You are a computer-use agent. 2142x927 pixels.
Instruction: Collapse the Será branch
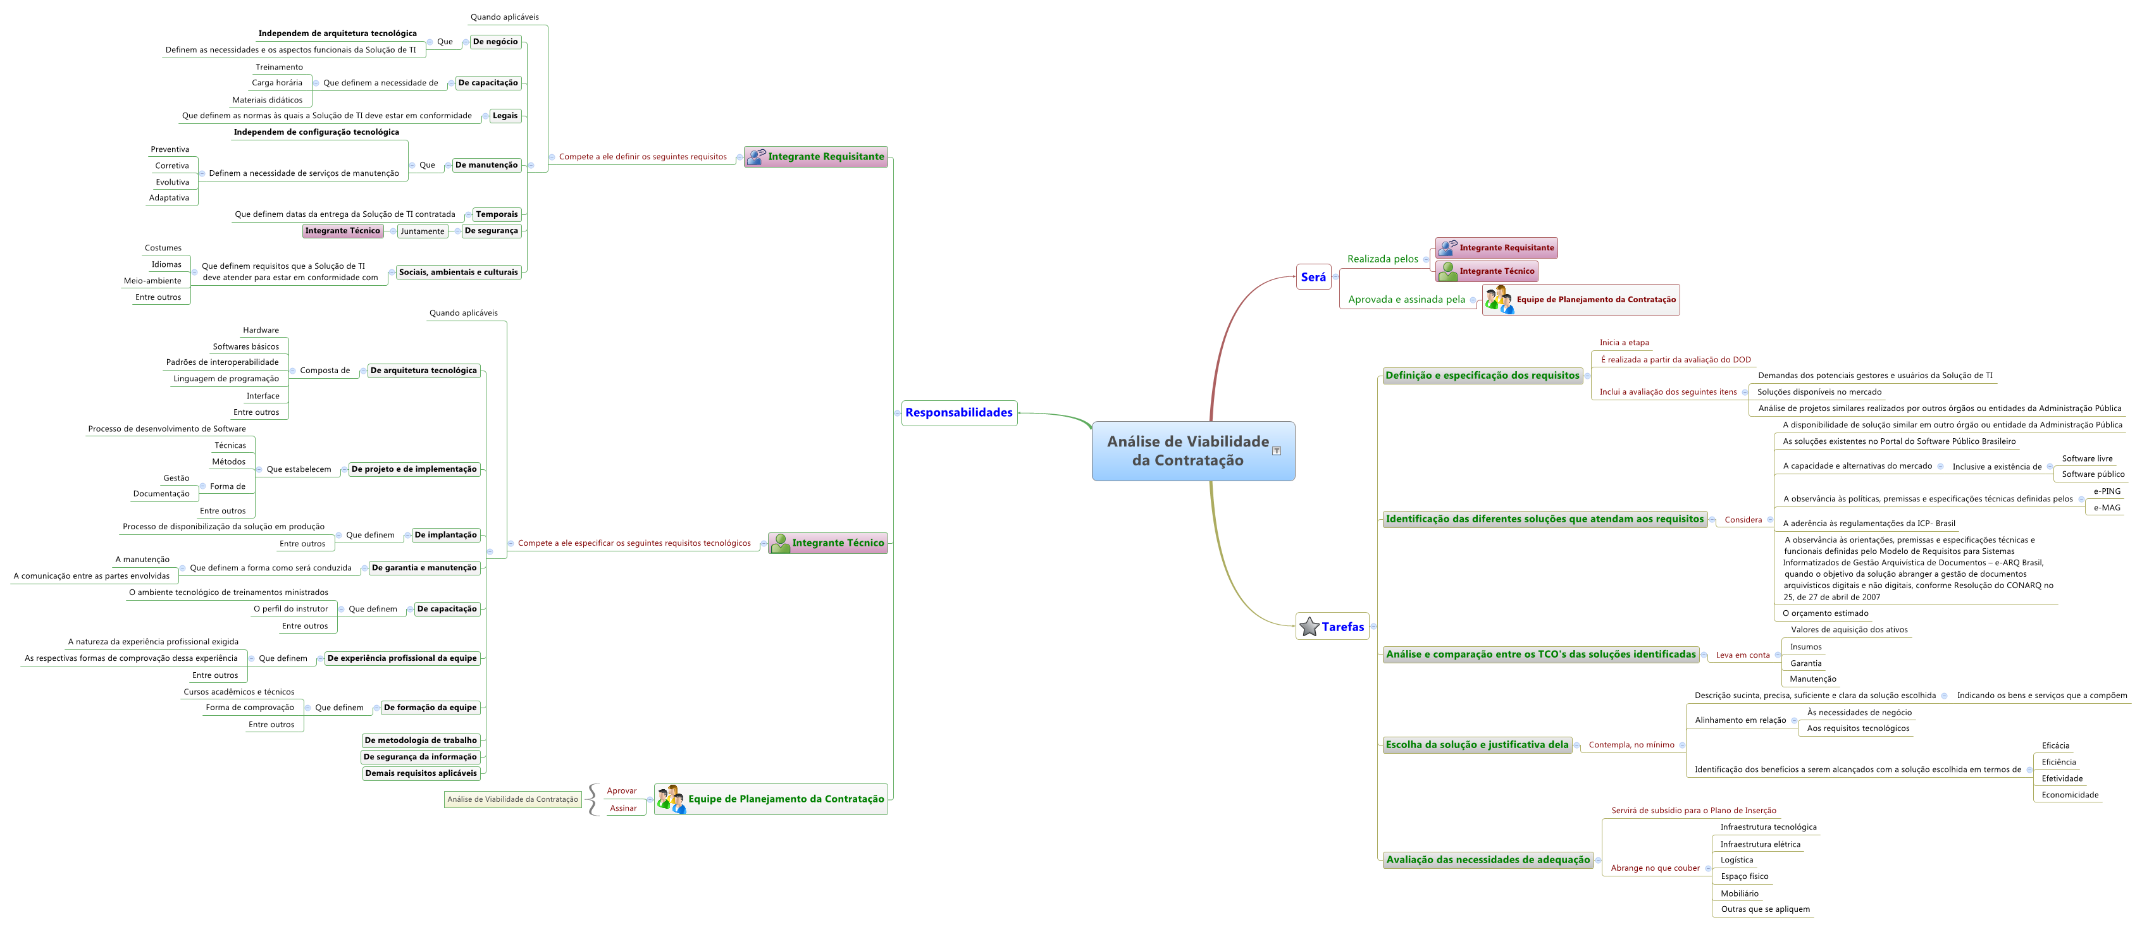(x=1335, y=277)
